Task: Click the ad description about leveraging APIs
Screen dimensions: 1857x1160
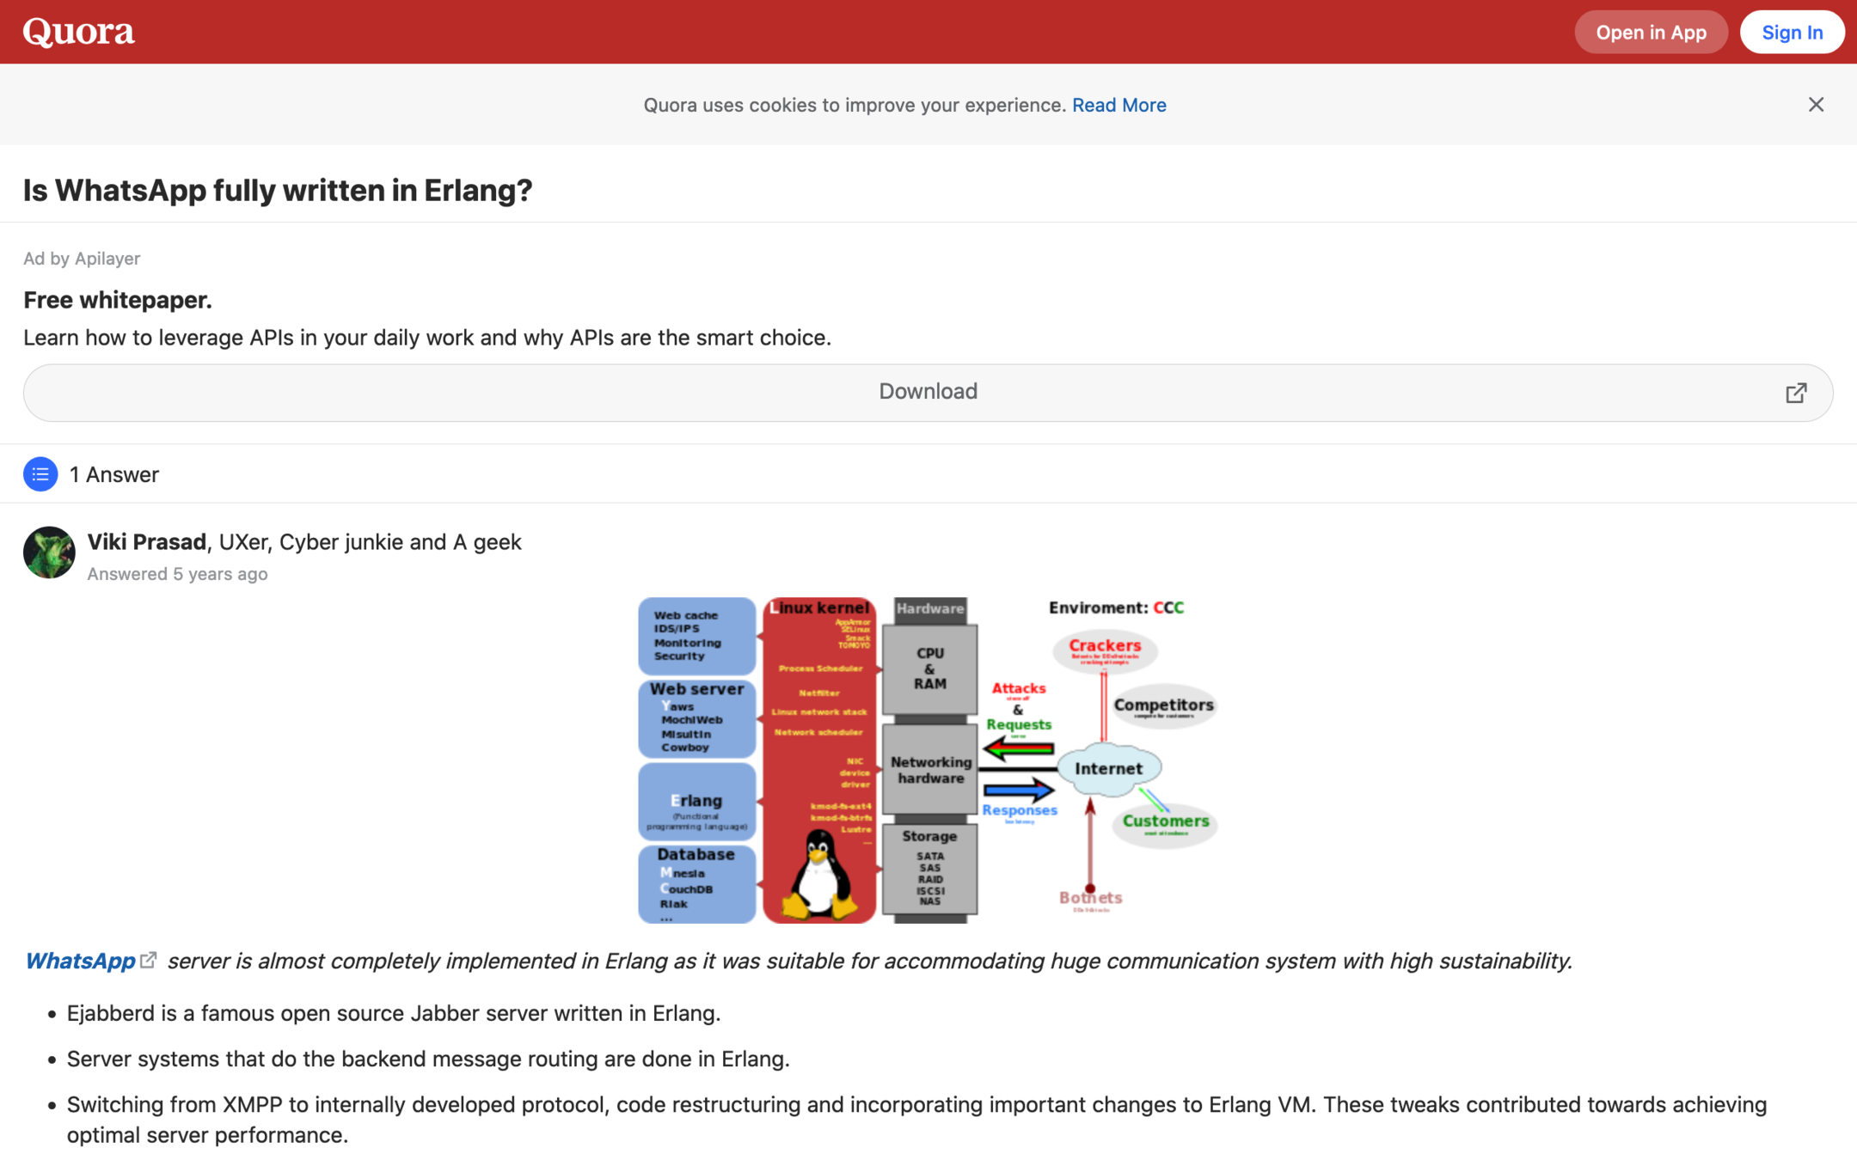Action: point(427,338)
